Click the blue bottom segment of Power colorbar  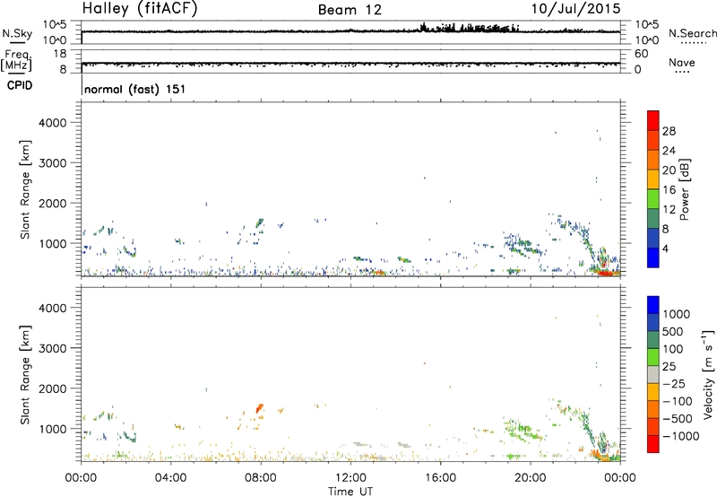[653, 257]
